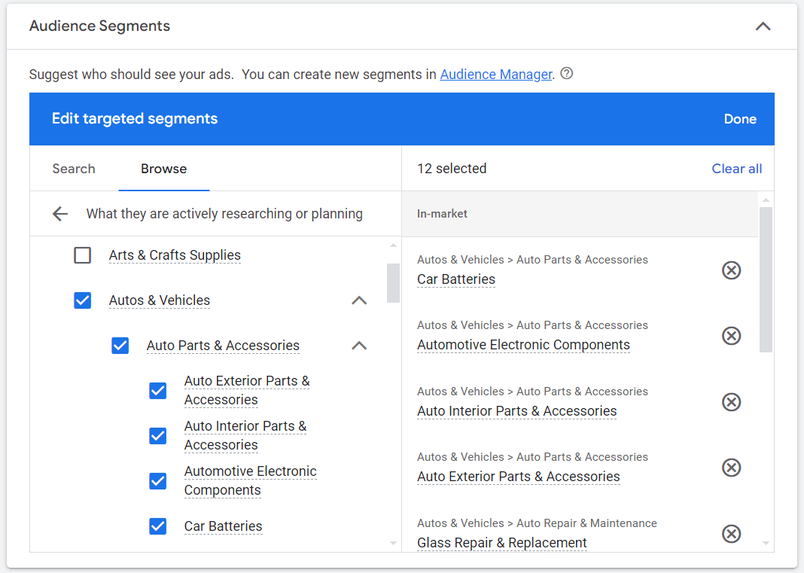Screen dimensions: 804x573
Task: Open the help tooltip next to Audience Manager
Action: [566, 73]
